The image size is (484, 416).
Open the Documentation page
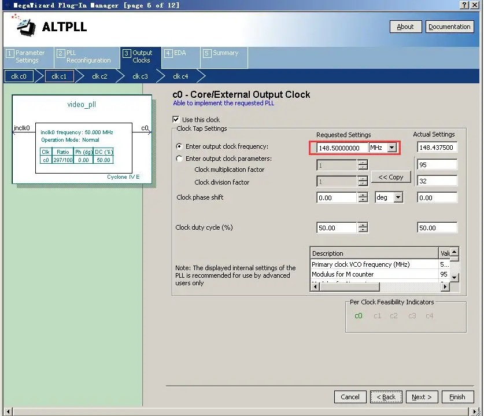click(x=450, y=26)
